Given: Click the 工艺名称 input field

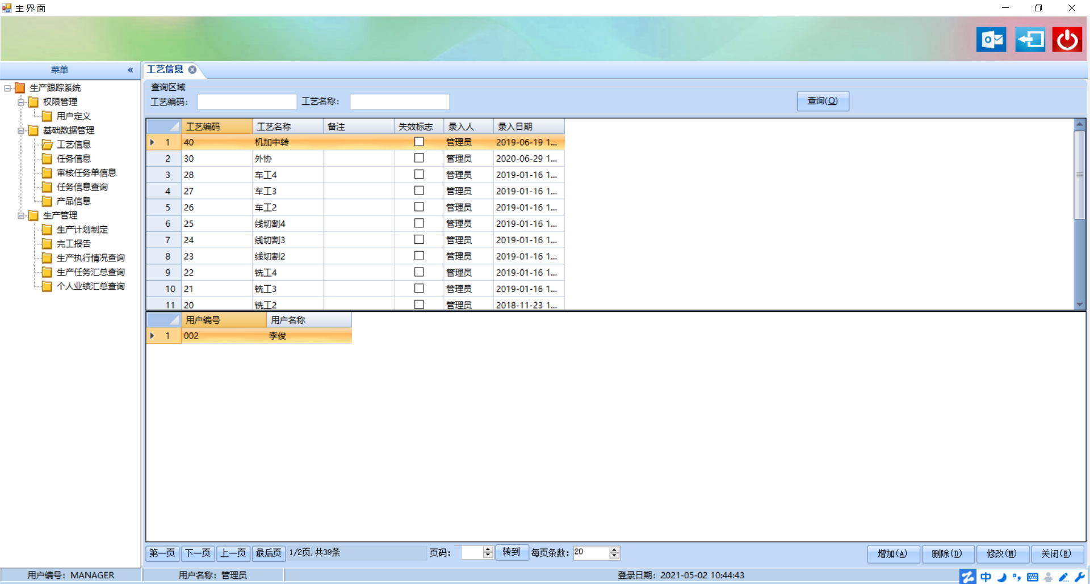Looking at the screenshot, I should pyautogui.click(x=400, y=101).
